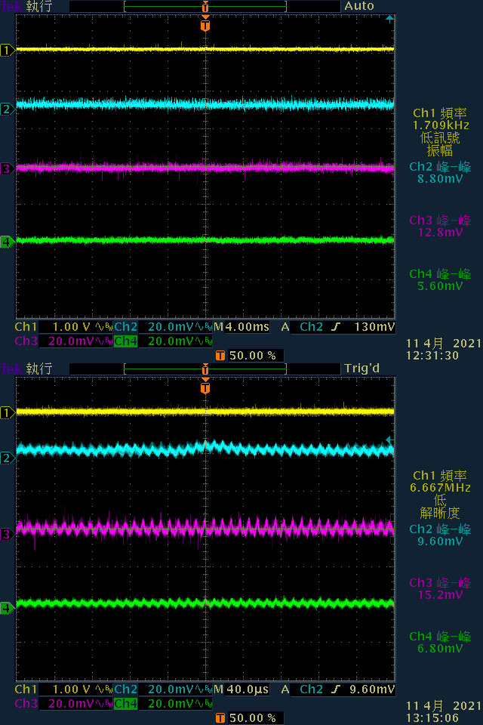Click the Ch2 ground marker in the Trig'd capture

tap(7, 458)
